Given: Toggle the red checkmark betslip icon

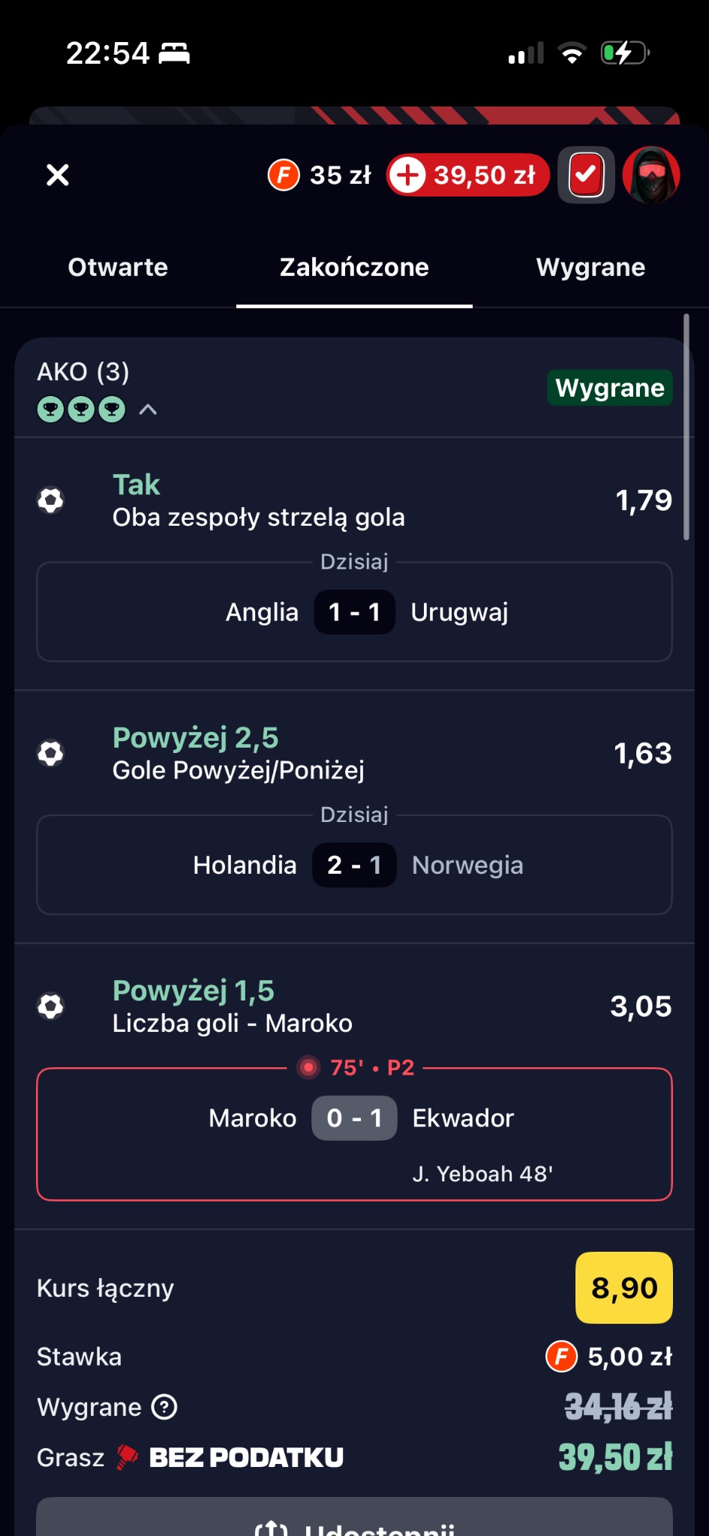Looking at the screenshot, I should (586, 175).
